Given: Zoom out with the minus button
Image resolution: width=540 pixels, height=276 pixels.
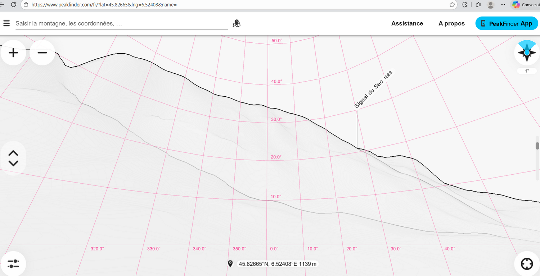Looking at the screenshot, I should click(x=42, y=53).
